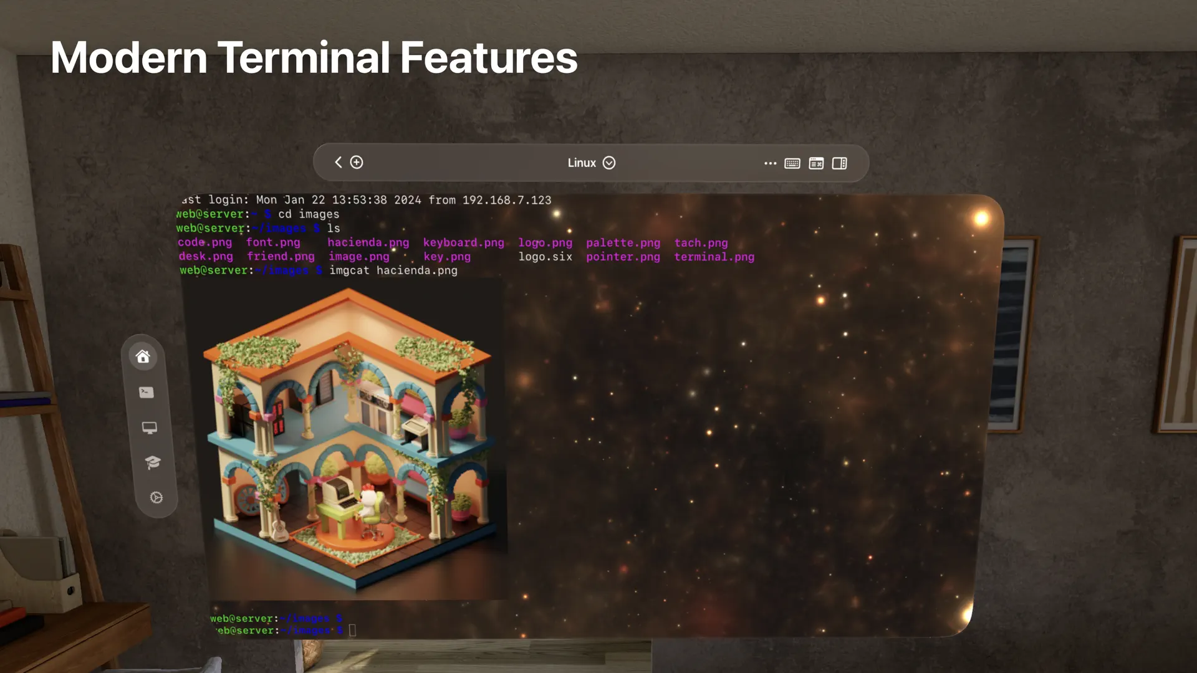Select the remote desktop monitor icon
Viewport: 1197px width, 673px height.
(x=148, y=427)
